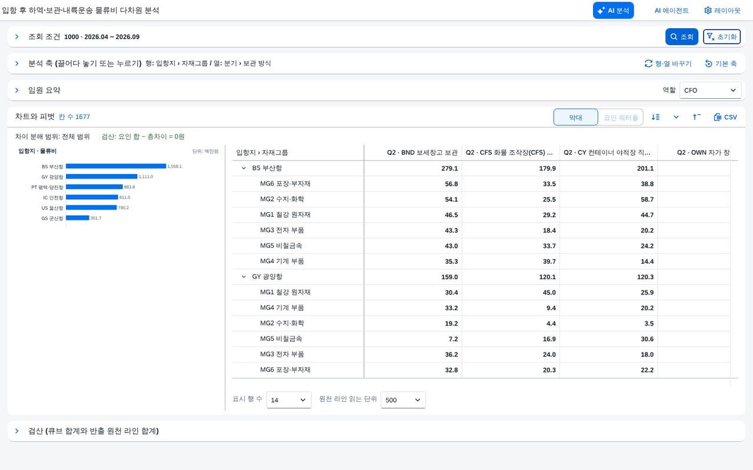Image resolution: width=753 pixels, height=470 pixels.
Task: Click the 입항지 › 자재그룹 column header
Action: [298, 153]
